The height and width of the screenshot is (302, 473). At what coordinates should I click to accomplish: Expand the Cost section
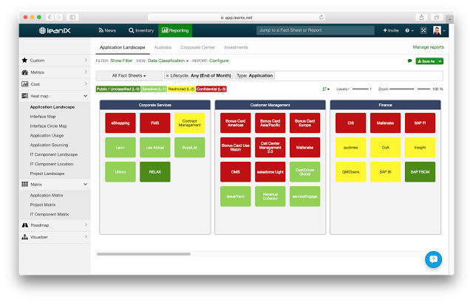click(55, 84)
